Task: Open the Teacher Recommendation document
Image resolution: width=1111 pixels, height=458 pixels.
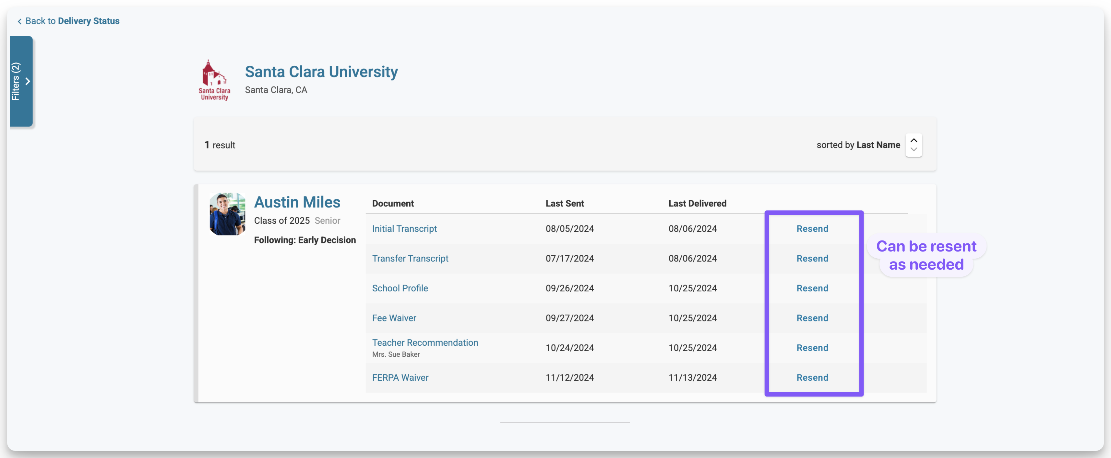Action: coord(425,343)
